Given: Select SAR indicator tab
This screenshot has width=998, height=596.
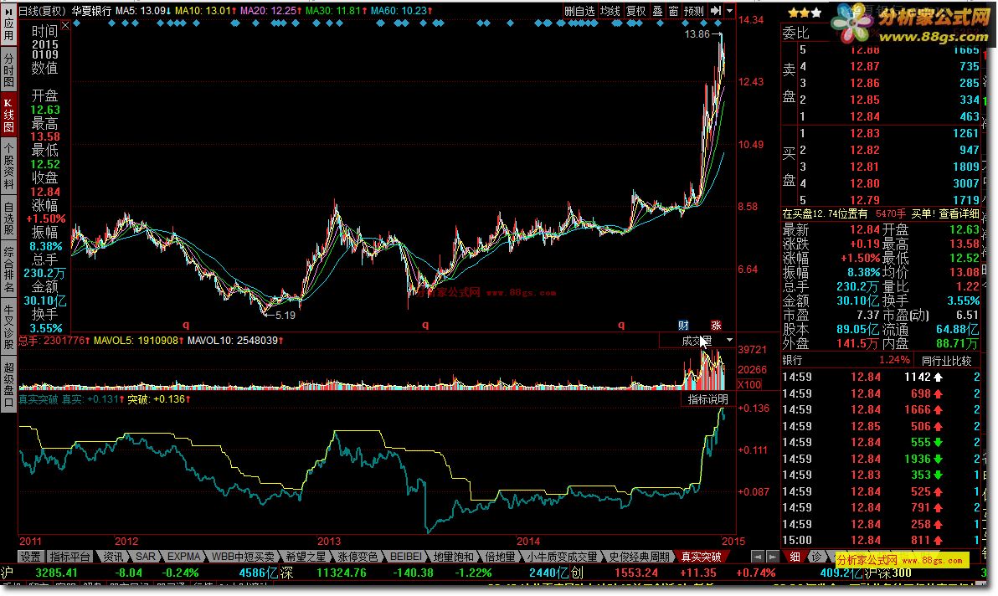Looking at the screenshot, I should click(x=146, y=557).
